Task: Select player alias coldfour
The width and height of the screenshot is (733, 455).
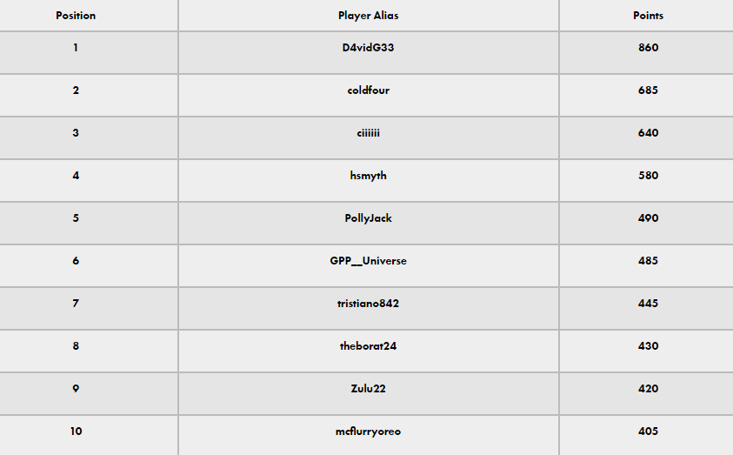Action: [369, 90]
